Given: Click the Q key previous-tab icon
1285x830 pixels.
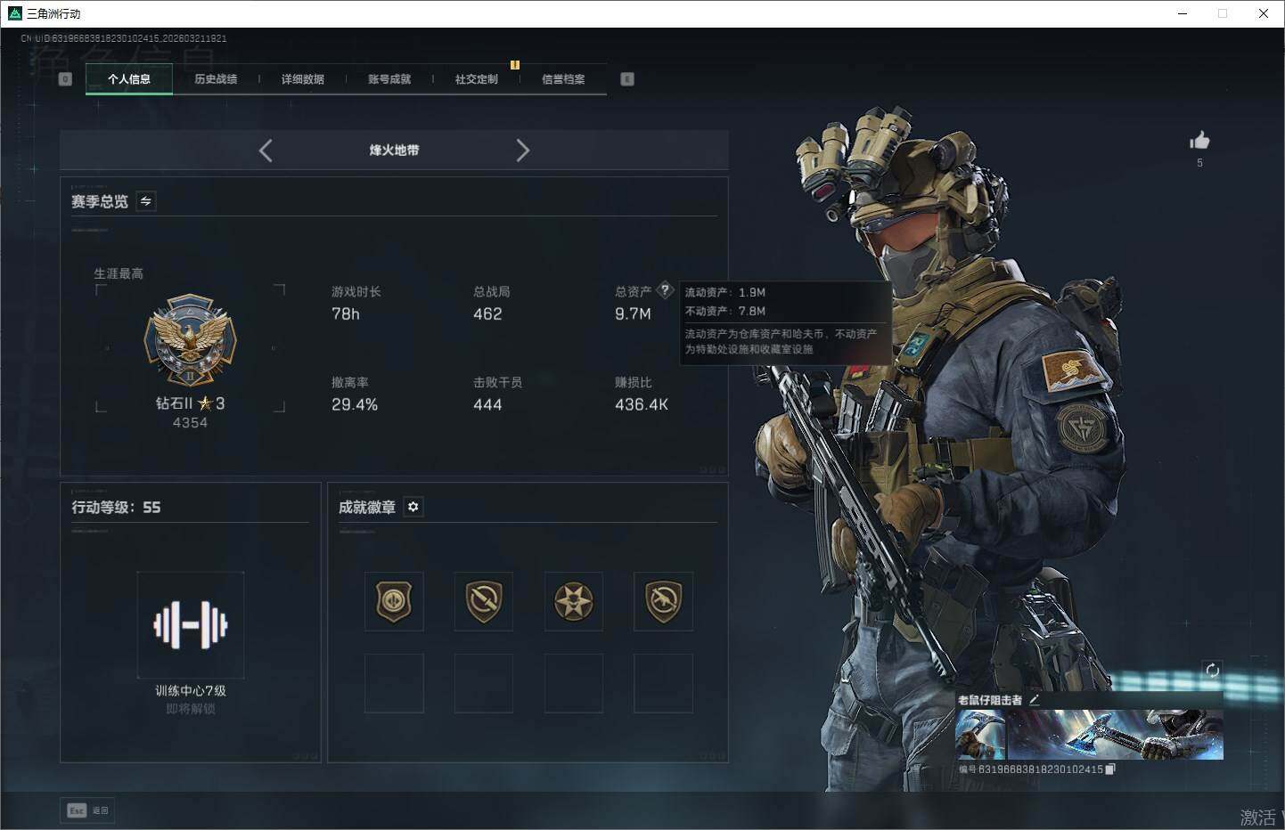Looking at the screenshot, I should 65,79.
